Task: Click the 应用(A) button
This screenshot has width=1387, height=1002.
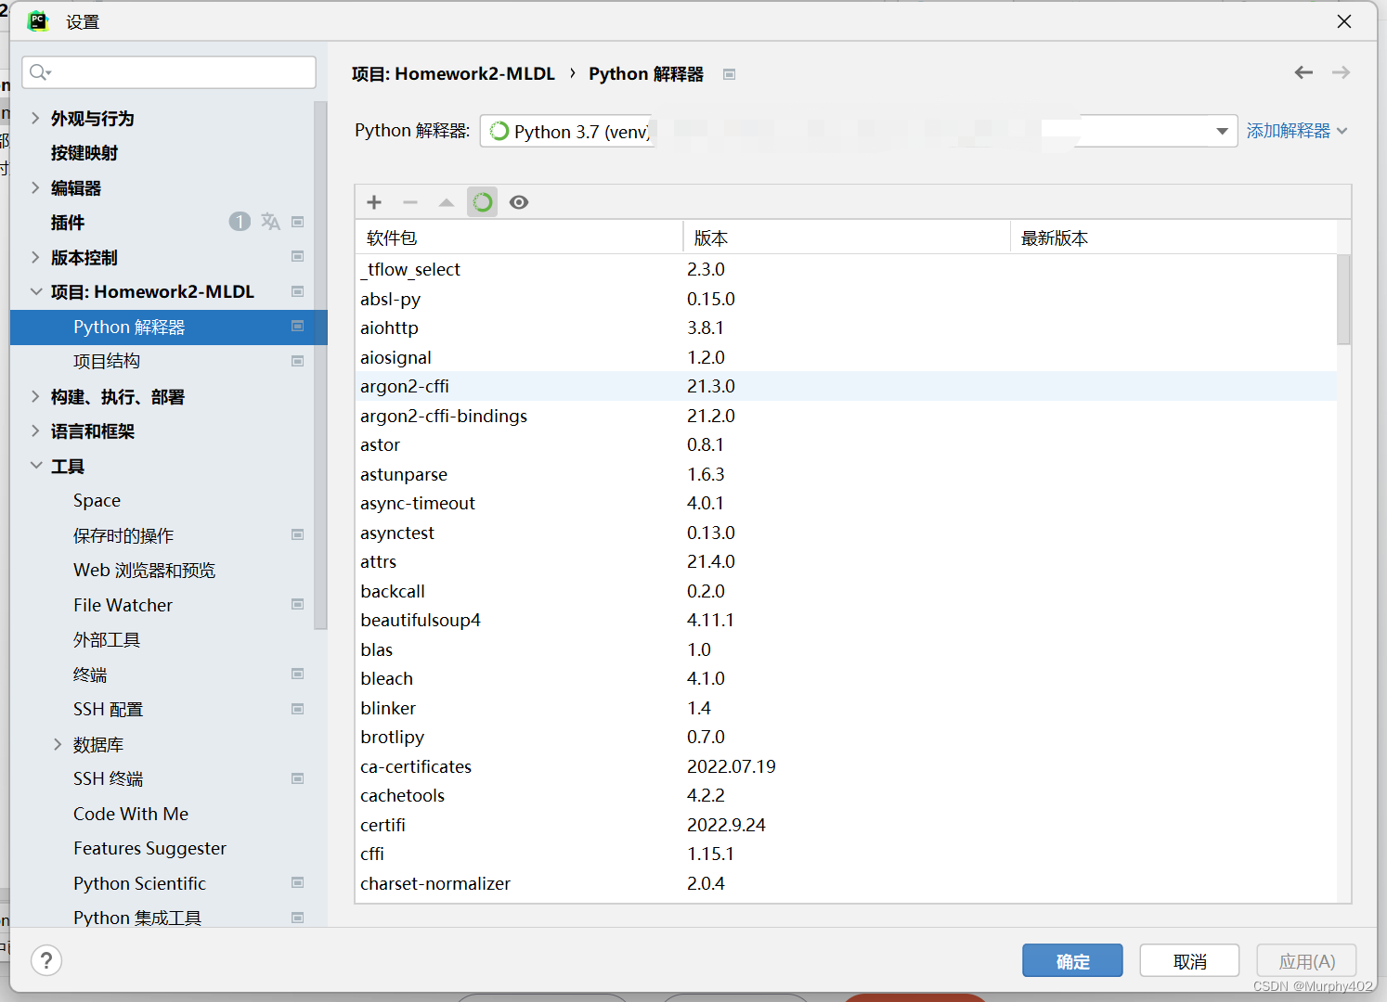Action: pos(1306,961)
